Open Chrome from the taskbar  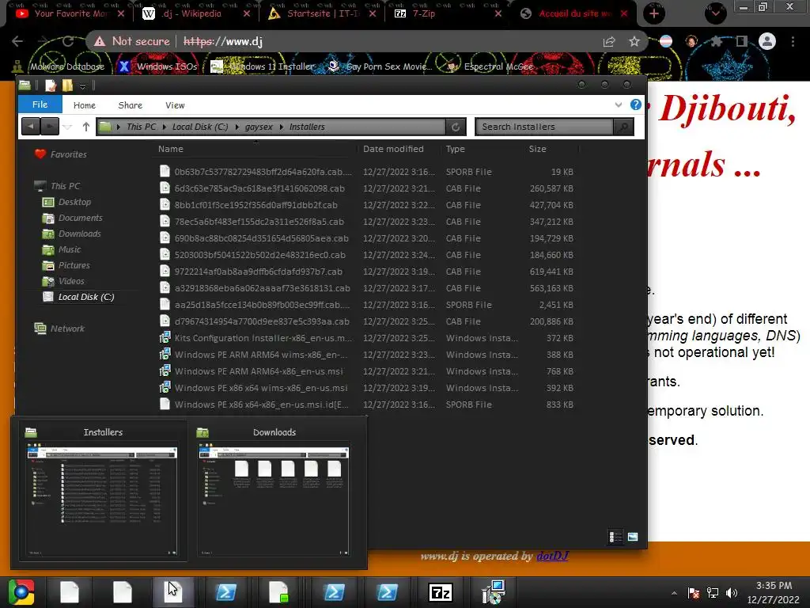[21, 592]
